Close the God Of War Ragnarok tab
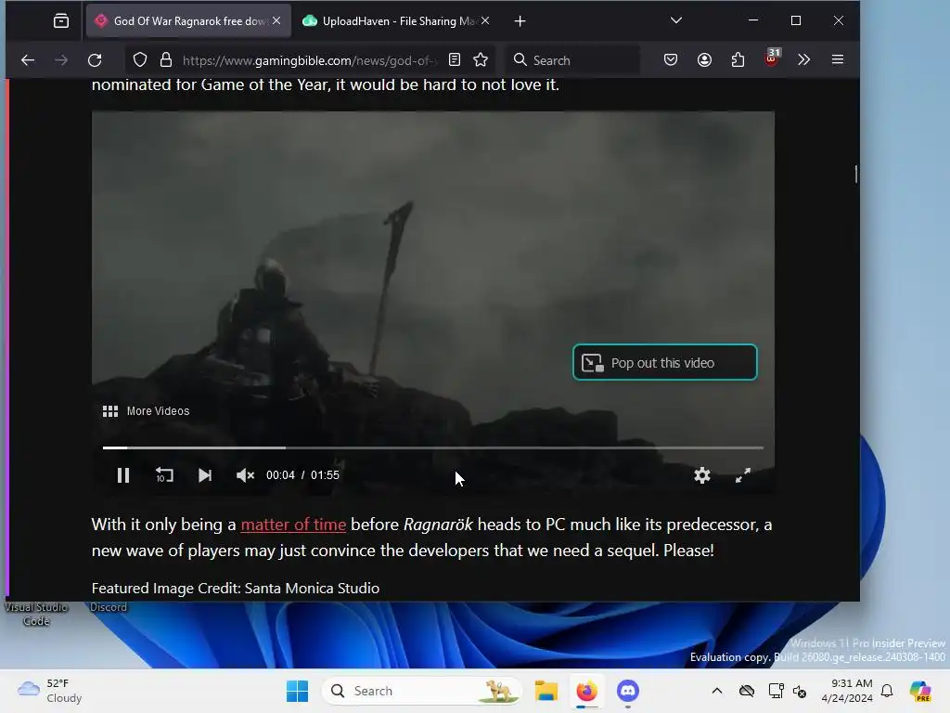This screenshot has width=950, height=713. click(x=276, y=20)
